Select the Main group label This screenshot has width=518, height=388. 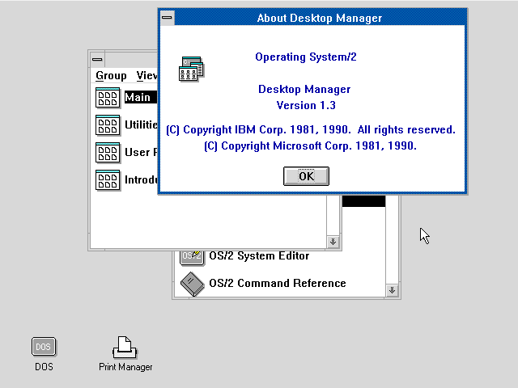tap(140, 97)
